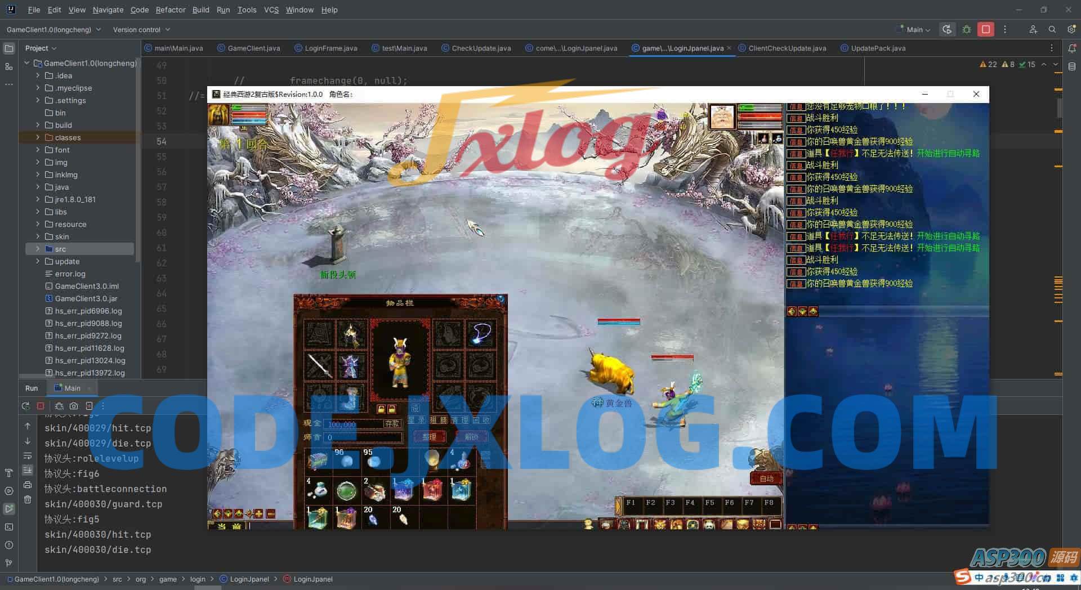Toggle scroll-to-end in the Run console
Screen dimensions: 1081x590
(x=28, y=470)
